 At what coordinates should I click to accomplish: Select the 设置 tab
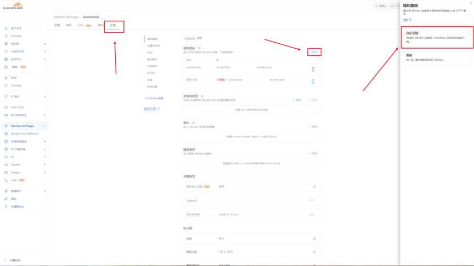[113, 25]
